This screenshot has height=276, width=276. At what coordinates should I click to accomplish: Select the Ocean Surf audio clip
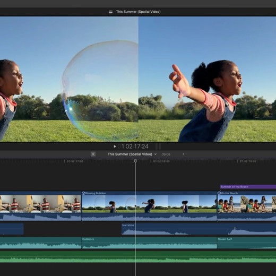(x=247, y=243)
